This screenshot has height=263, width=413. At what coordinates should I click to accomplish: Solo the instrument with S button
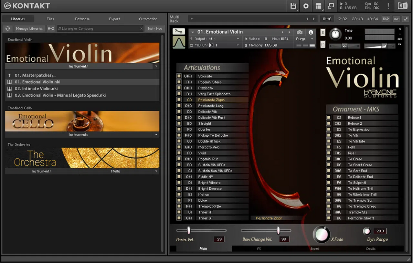(323, 33)
